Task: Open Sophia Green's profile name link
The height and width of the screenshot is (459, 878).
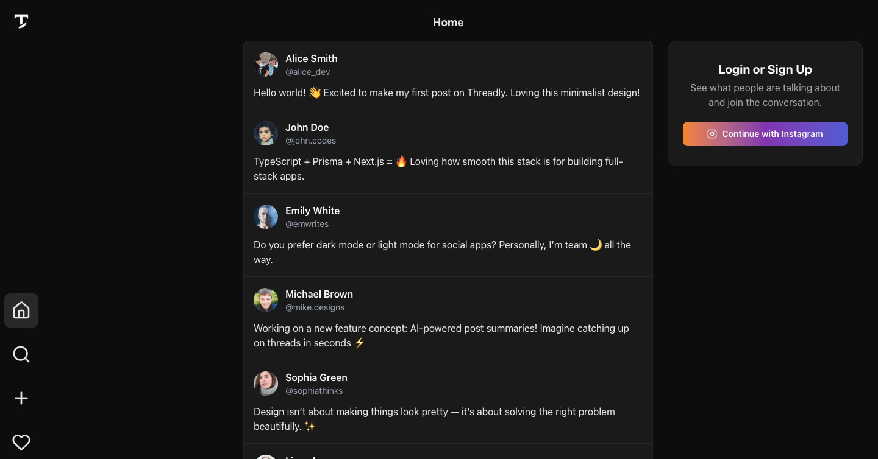Action: tap(316, 377)
